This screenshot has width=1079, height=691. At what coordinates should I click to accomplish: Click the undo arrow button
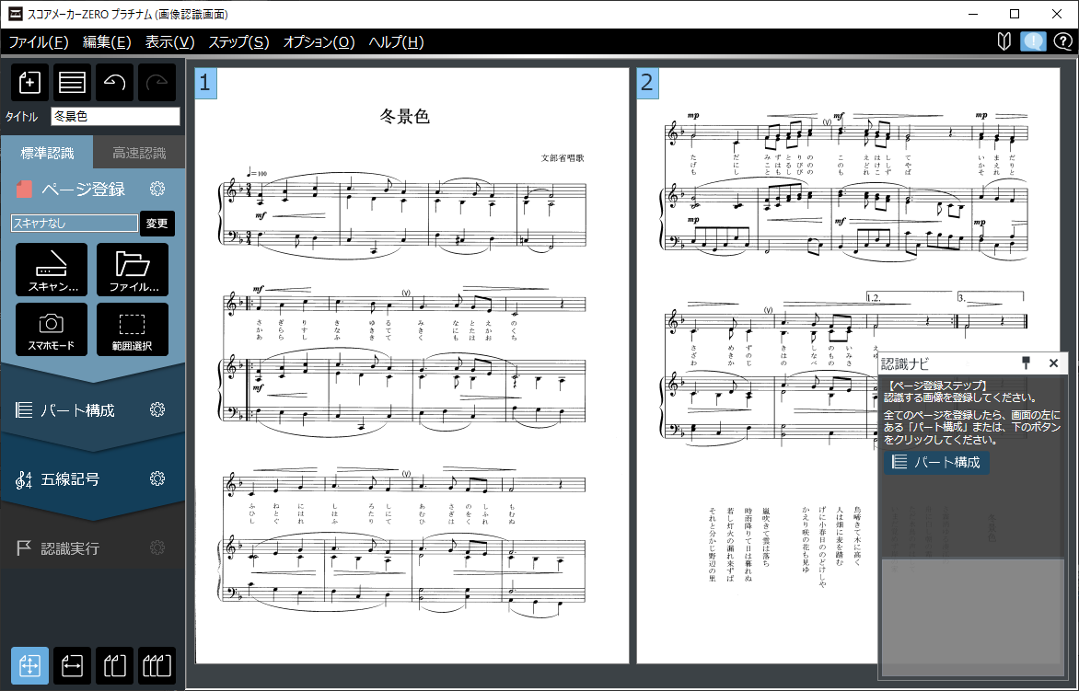(114, 83)
